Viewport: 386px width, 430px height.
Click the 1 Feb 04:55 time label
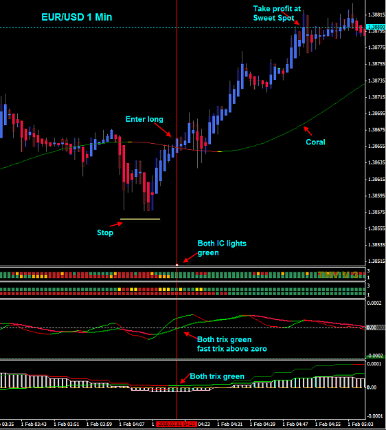328,424
